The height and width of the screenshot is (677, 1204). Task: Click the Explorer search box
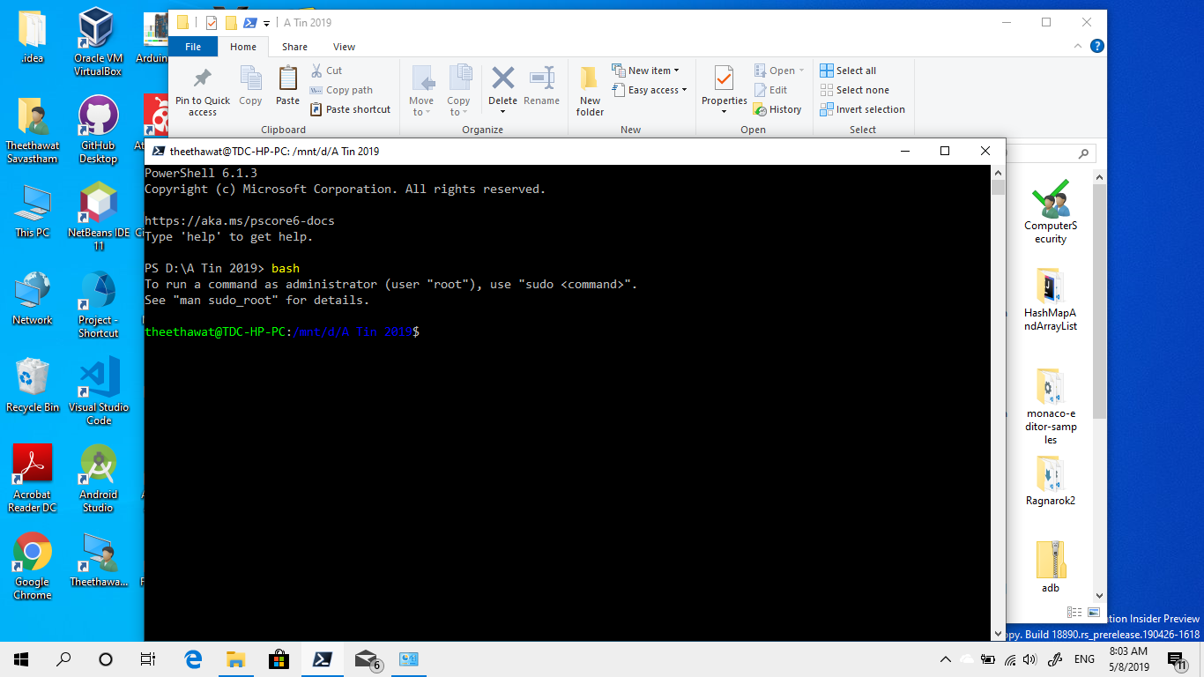coord(1052,154)
